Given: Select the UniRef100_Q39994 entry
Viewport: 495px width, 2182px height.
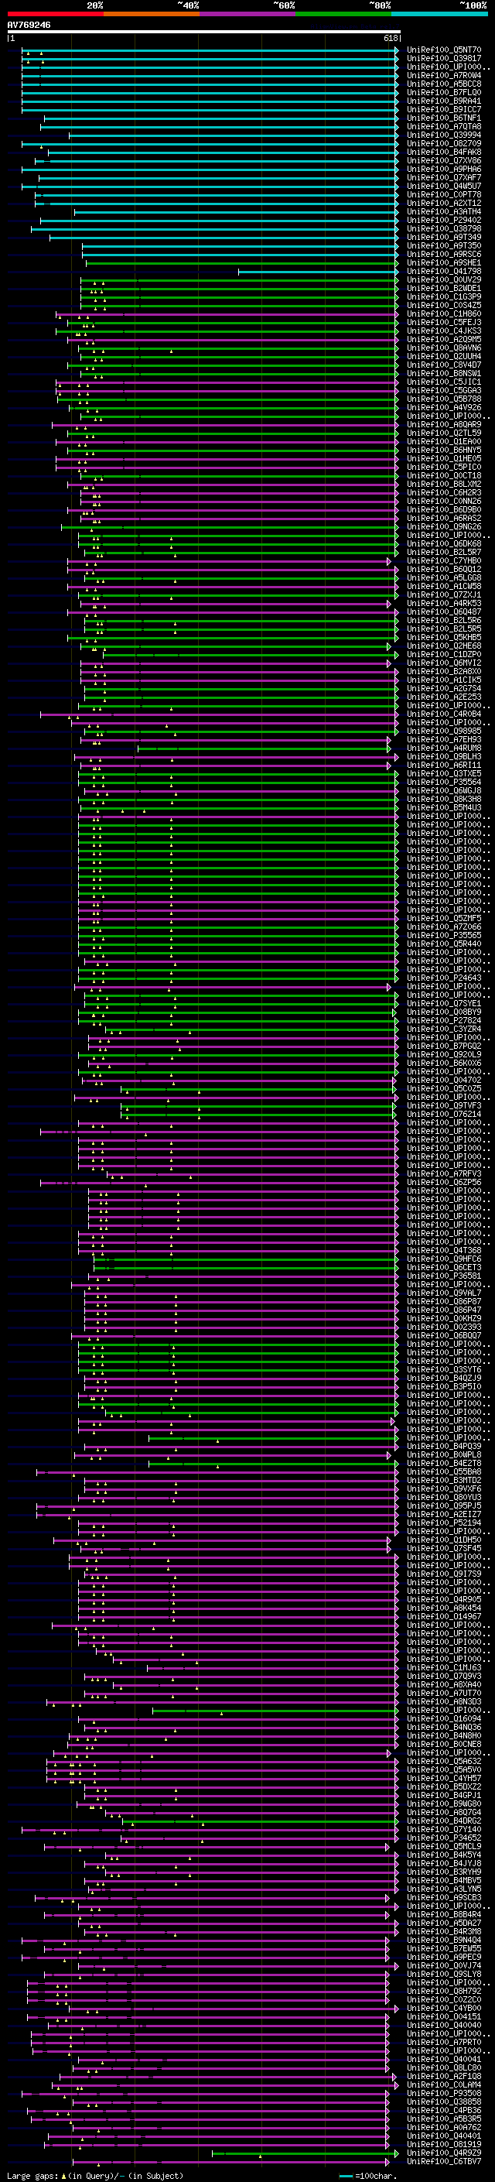Looking at the screenshot, I should [444, 135].
